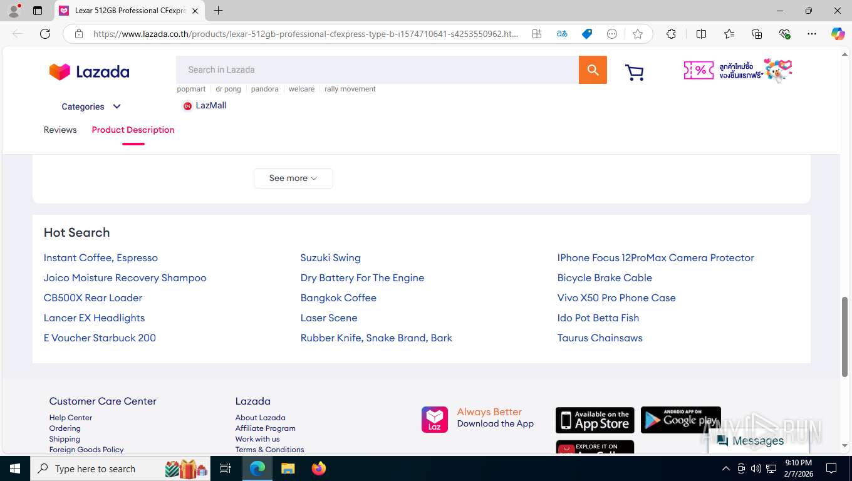Open About Lazada footer link
Viewport: 852px width, 481px height.
pos(260,418)
